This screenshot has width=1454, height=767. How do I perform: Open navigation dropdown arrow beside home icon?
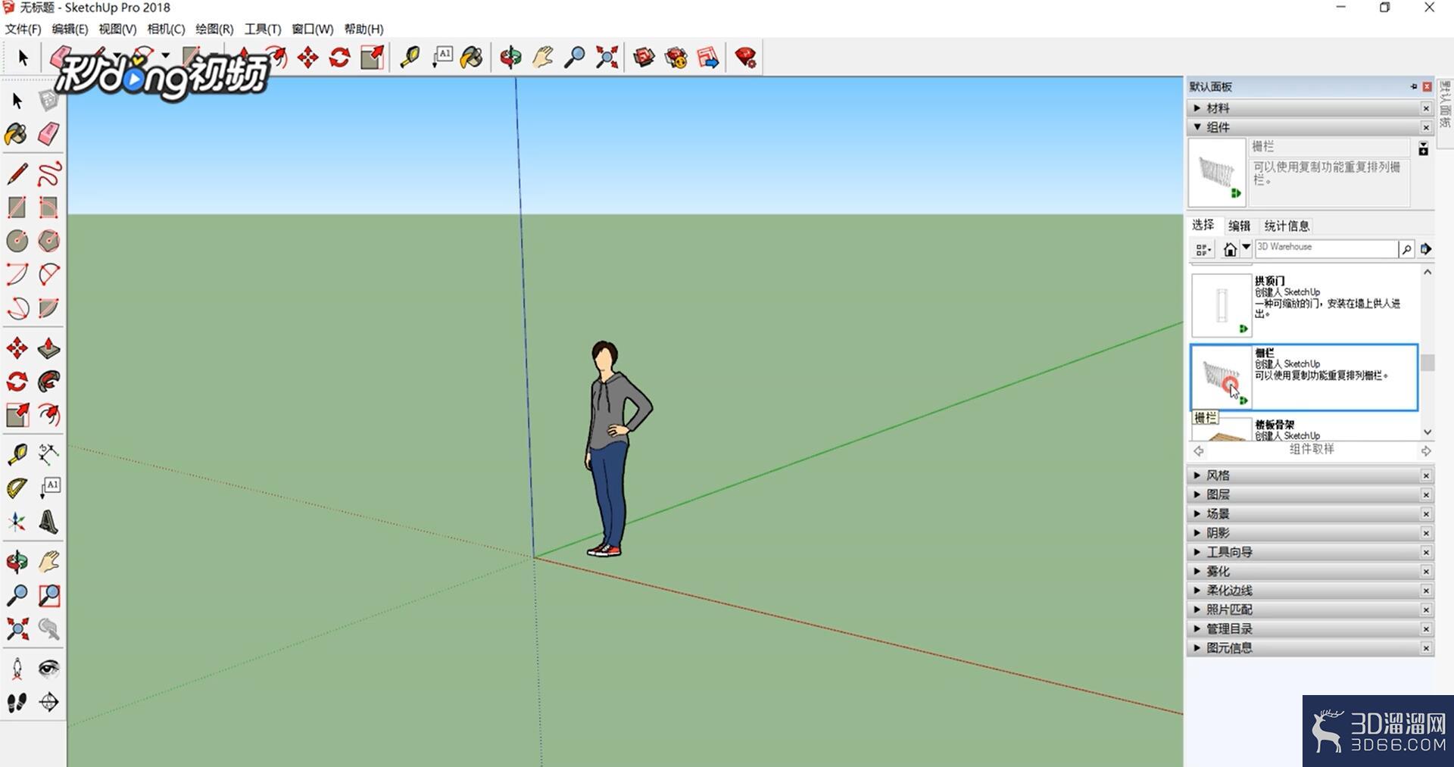pos(1246,248)
